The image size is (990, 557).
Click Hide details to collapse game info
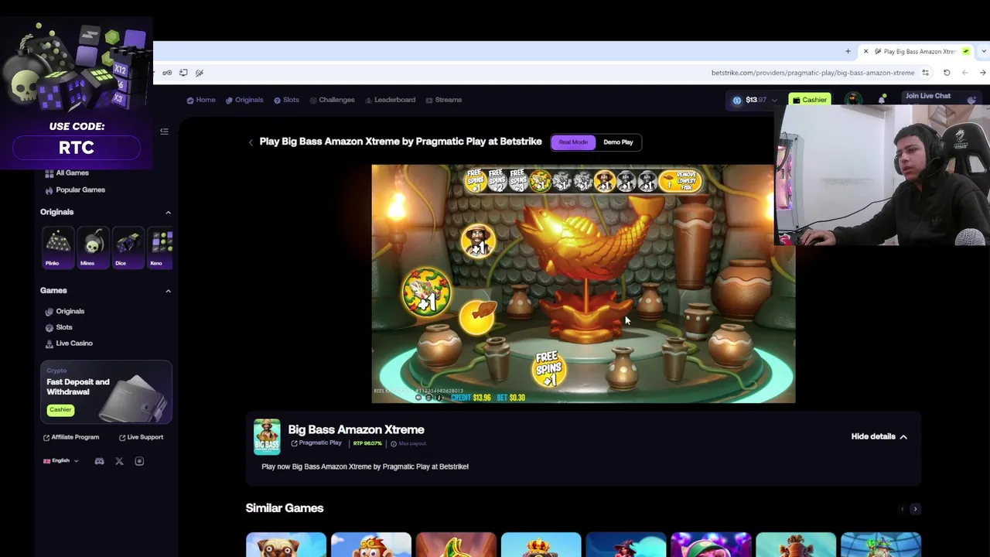(x=879, y=436)
